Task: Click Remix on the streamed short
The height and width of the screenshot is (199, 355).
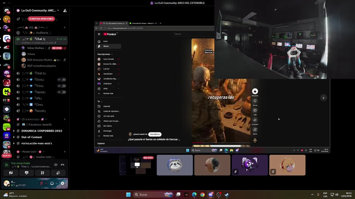Action: (x=255, y=130)
